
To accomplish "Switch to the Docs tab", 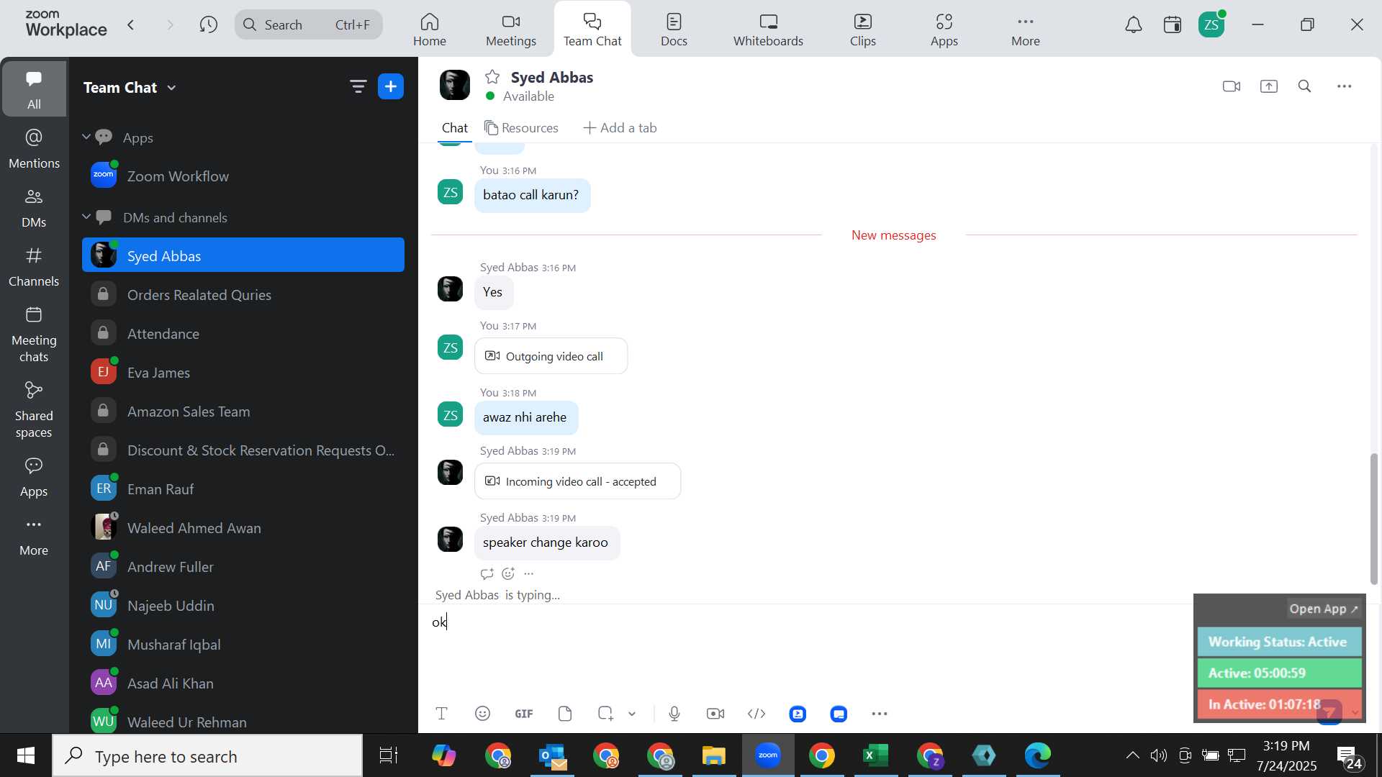I will click(x=674, y=30).
